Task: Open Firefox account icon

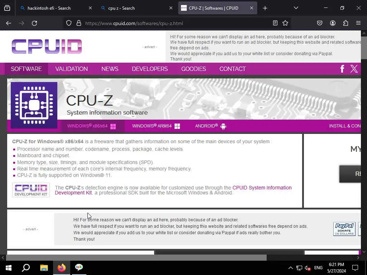Action: point(333,23)
